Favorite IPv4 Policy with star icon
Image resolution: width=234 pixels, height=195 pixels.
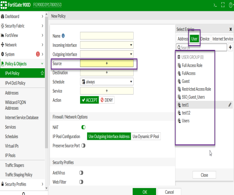[x=42, y=73]
